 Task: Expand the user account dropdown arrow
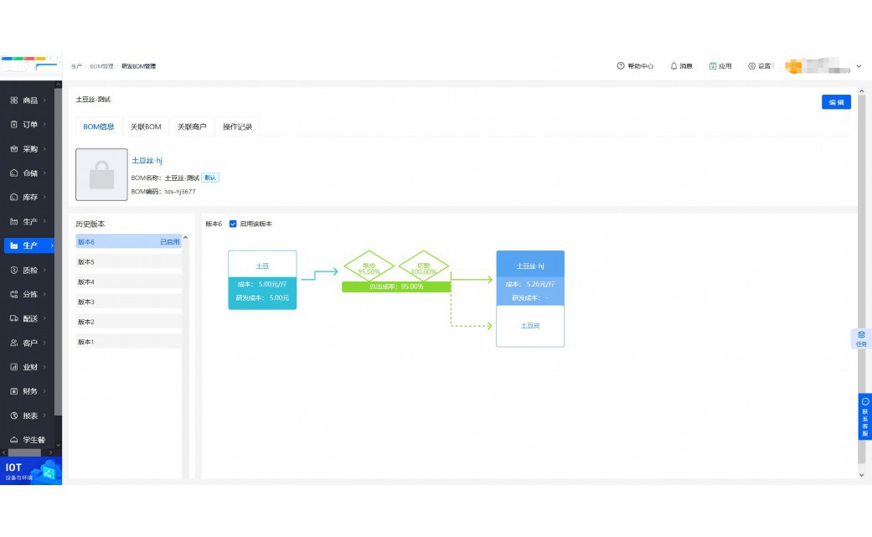point(859,66)
